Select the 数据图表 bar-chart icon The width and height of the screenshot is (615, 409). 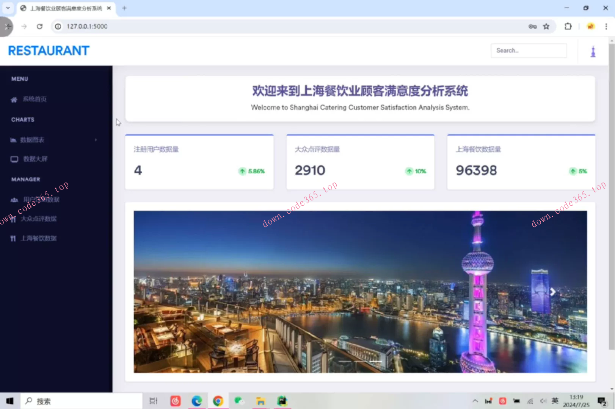tap(14, 140)
